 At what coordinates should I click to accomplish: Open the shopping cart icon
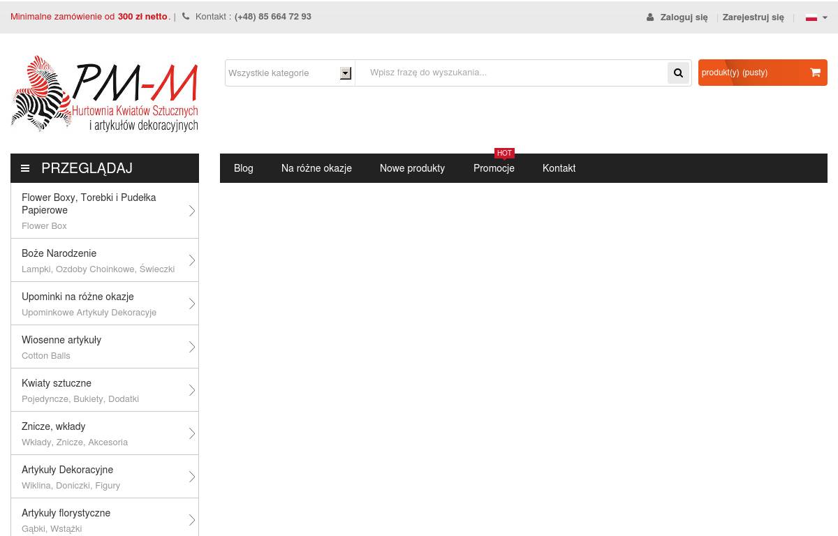(815, 73)
